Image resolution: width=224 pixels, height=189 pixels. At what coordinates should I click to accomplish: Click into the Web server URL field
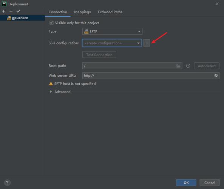(x=148, y=76)
